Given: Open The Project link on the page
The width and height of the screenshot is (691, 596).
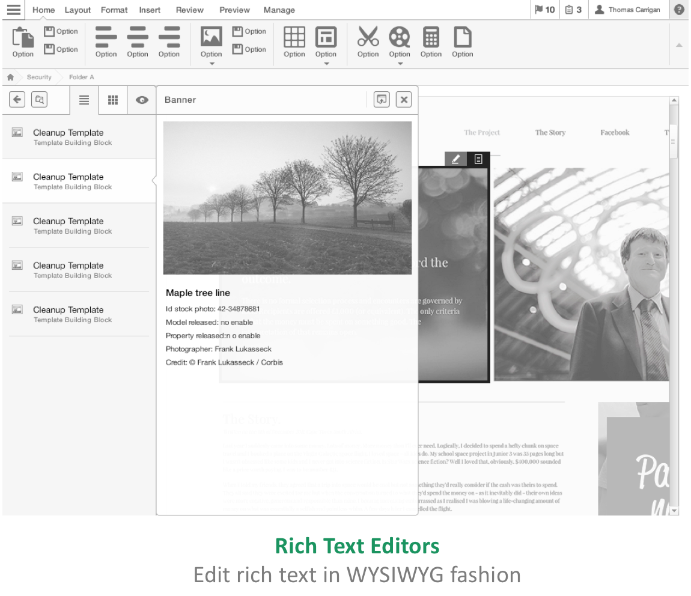Looking at the screenshot, I should [482, 132].
